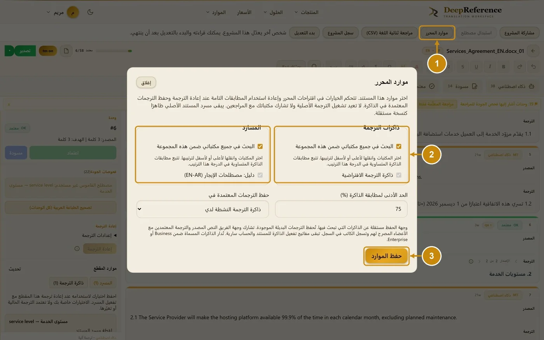Click the undo arrow in the editor toolbar
Viewport: 544px width, 340px height.
534,66
